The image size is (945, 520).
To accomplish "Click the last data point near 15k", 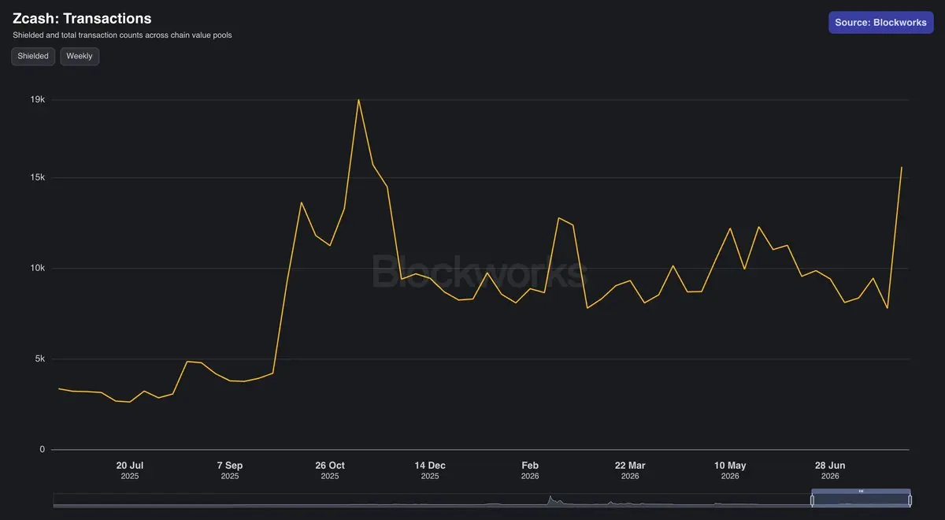I will (x=902, y=167).
